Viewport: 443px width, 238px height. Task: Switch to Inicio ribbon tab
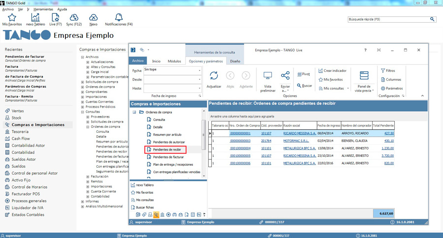tap(156, 61)
